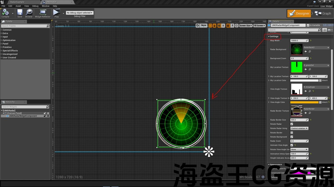Click the Search Palette input field
This screenshot has width=334, height=187.
(23, 26)
